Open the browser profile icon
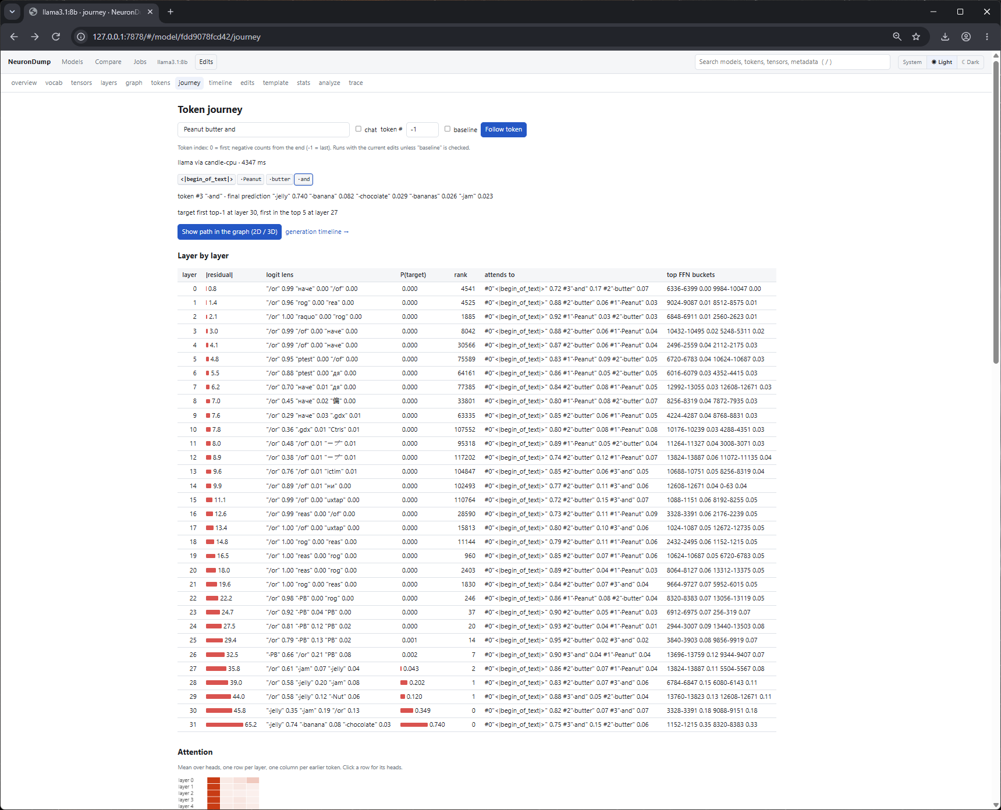Image resolution: width=1001 pixels, height=810 pixels. (x=966, y=37)
